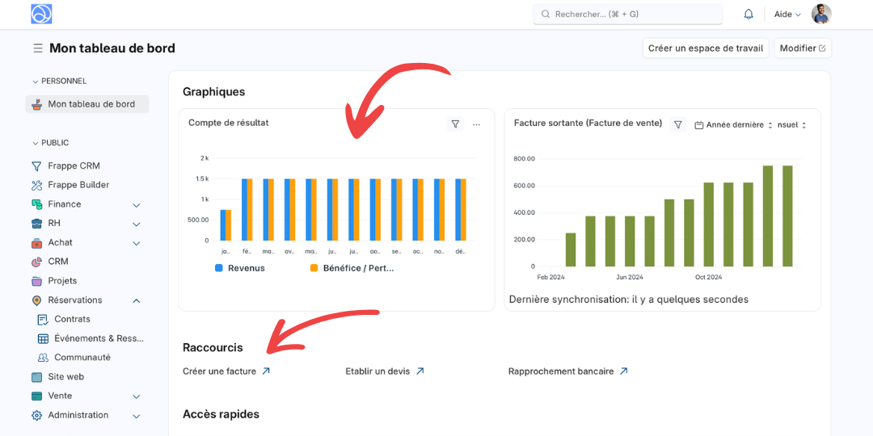Collapse the PERSONNEL sidebar group
This screenshot has height=436, width=873.
click(59, 82)
